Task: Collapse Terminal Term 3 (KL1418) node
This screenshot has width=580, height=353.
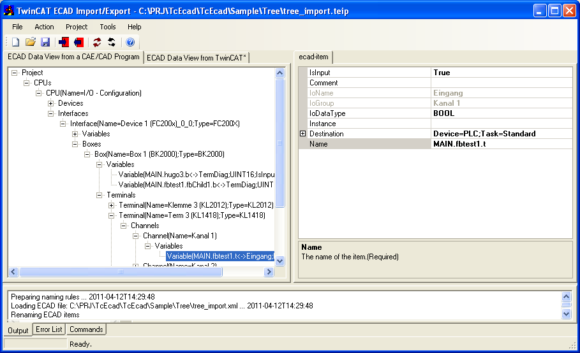Action: (x=111, y=215)
